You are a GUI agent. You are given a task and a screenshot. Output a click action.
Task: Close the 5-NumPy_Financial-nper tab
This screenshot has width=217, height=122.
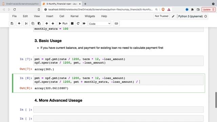click(x=80, y=4)
